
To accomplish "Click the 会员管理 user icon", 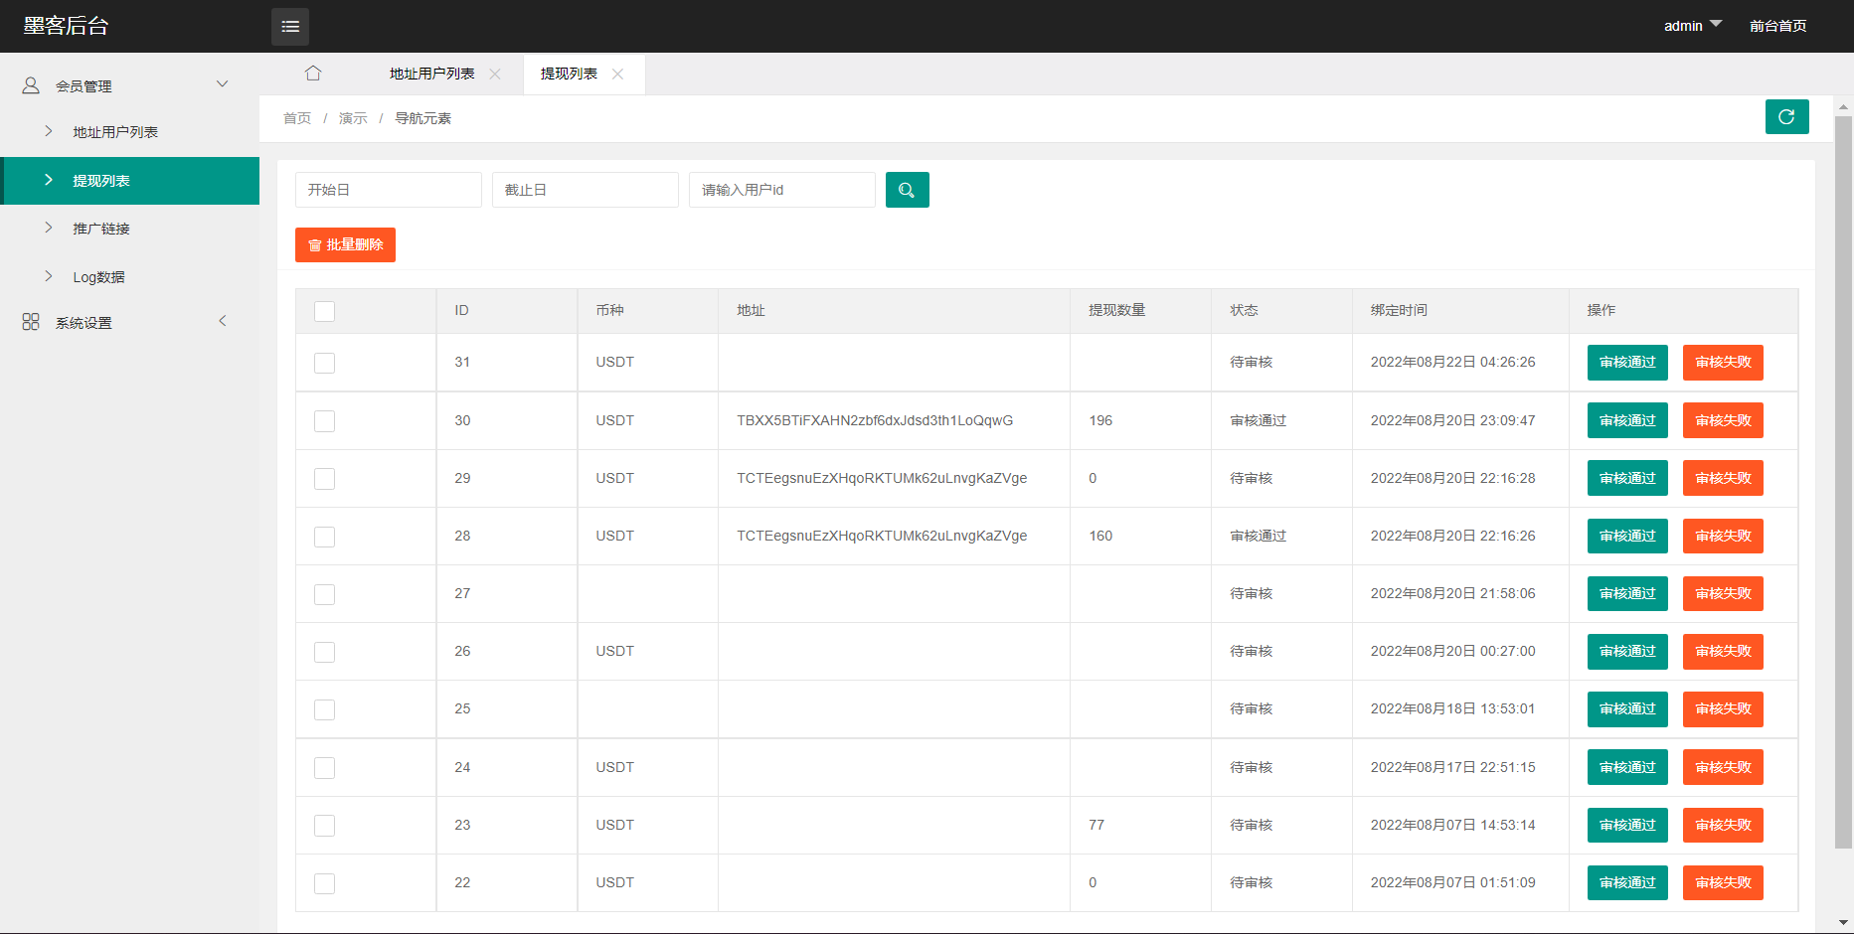I will (x=31, y=85).
